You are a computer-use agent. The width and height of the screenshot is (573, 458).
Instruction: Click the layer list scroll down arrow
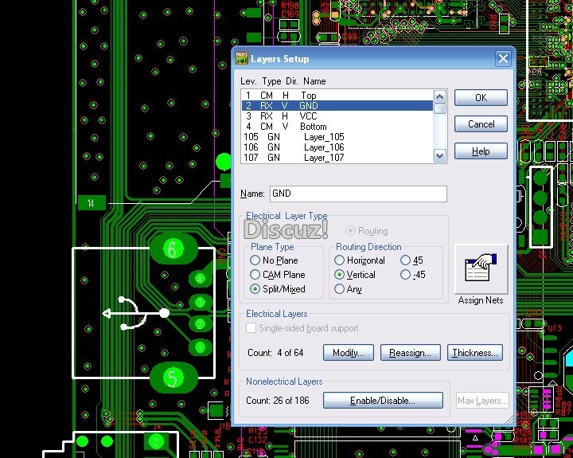point(439,156)
